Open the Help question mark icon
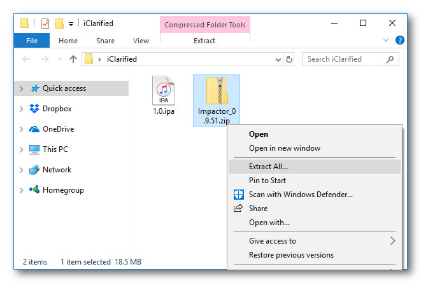This screenshot has height=283, width=421. coord(400,40)
